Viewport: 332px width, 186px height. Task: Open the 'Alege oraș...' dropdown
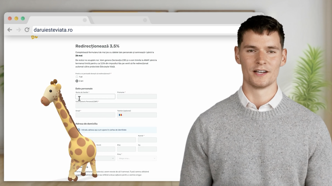137,158
